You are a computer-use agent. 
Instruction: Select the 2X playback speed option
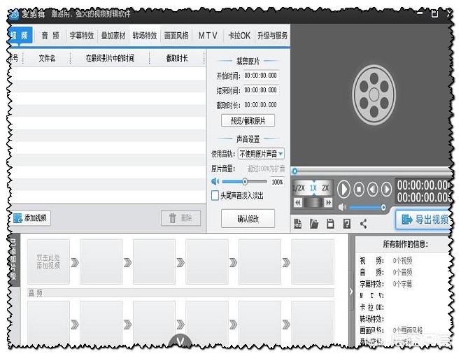(x=325, y=188)
